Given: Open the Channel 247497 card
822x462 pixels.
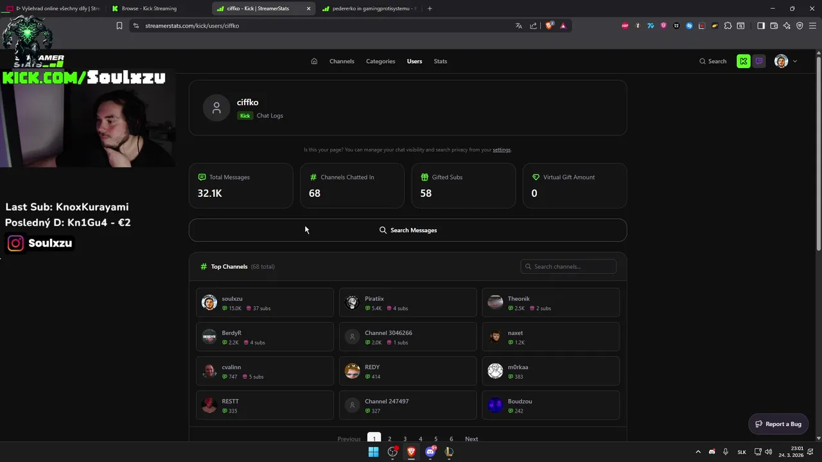Looking at the screenshot, I should tap(408, 406).
